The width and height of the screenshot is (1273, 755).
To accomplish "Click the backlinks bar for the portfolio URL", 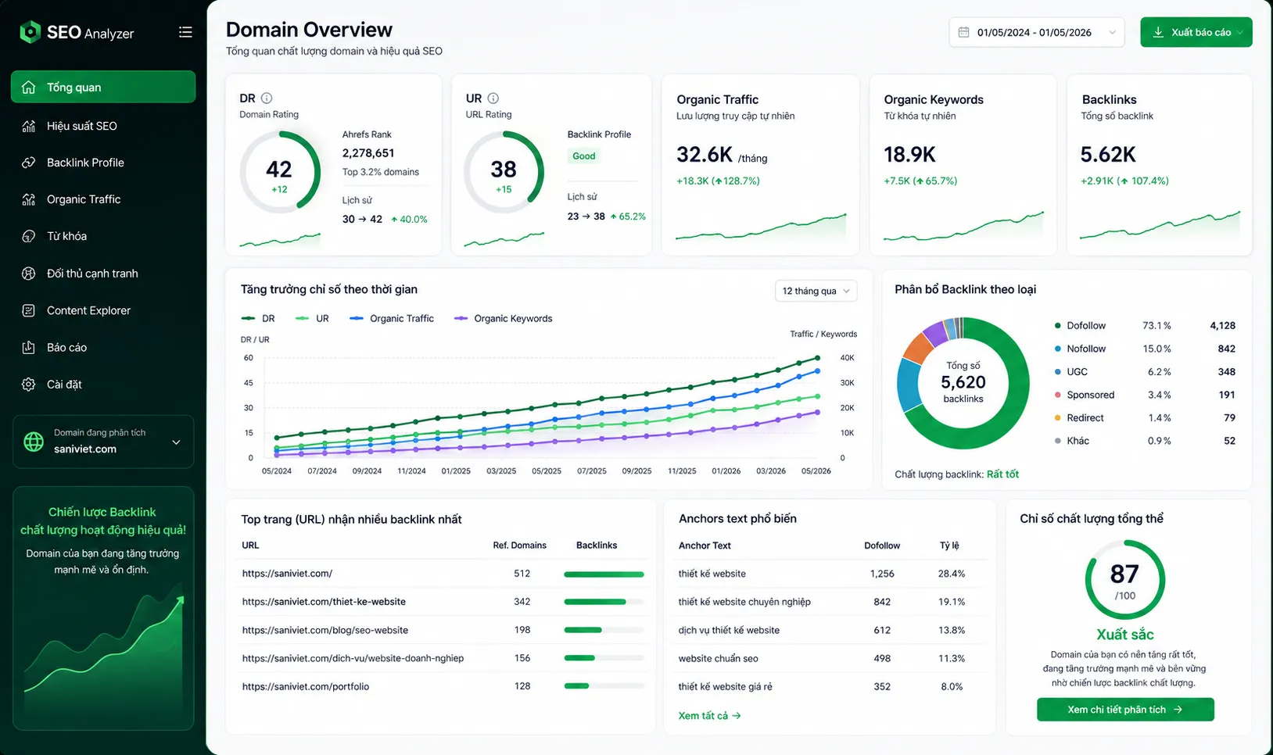I will (604, 686).
